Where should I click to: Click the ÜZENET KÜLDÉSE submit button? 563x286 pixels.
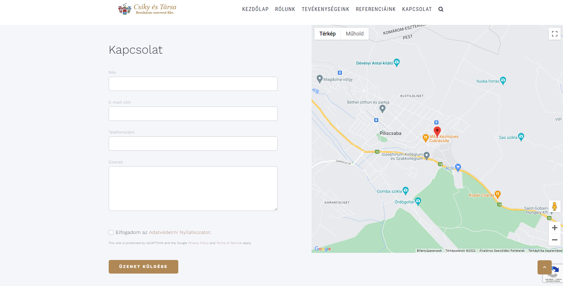click(x=143, y=266)
